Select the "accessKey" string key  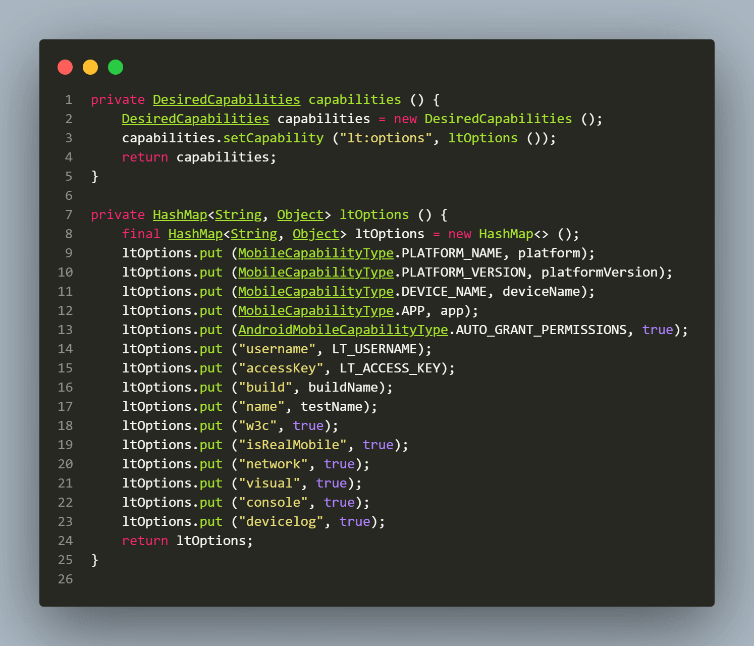pos(281,368)
